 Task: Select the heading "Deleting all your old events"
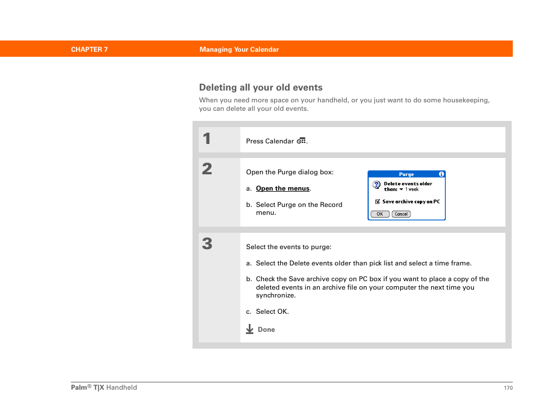point(261,88)
